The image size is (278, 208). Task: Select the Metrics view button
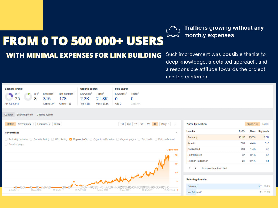[11, 124]
